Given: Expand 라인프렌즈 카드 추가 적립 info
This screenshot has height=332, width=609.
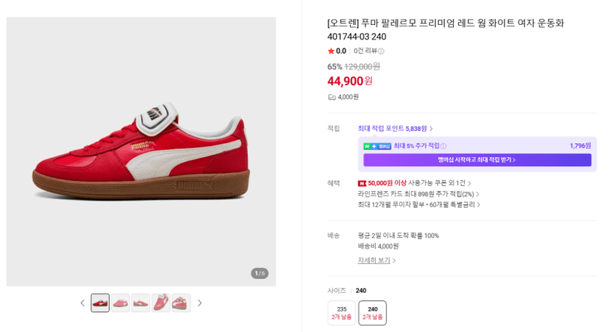Looking at the screenshot, I should click(x=419, y=194).
